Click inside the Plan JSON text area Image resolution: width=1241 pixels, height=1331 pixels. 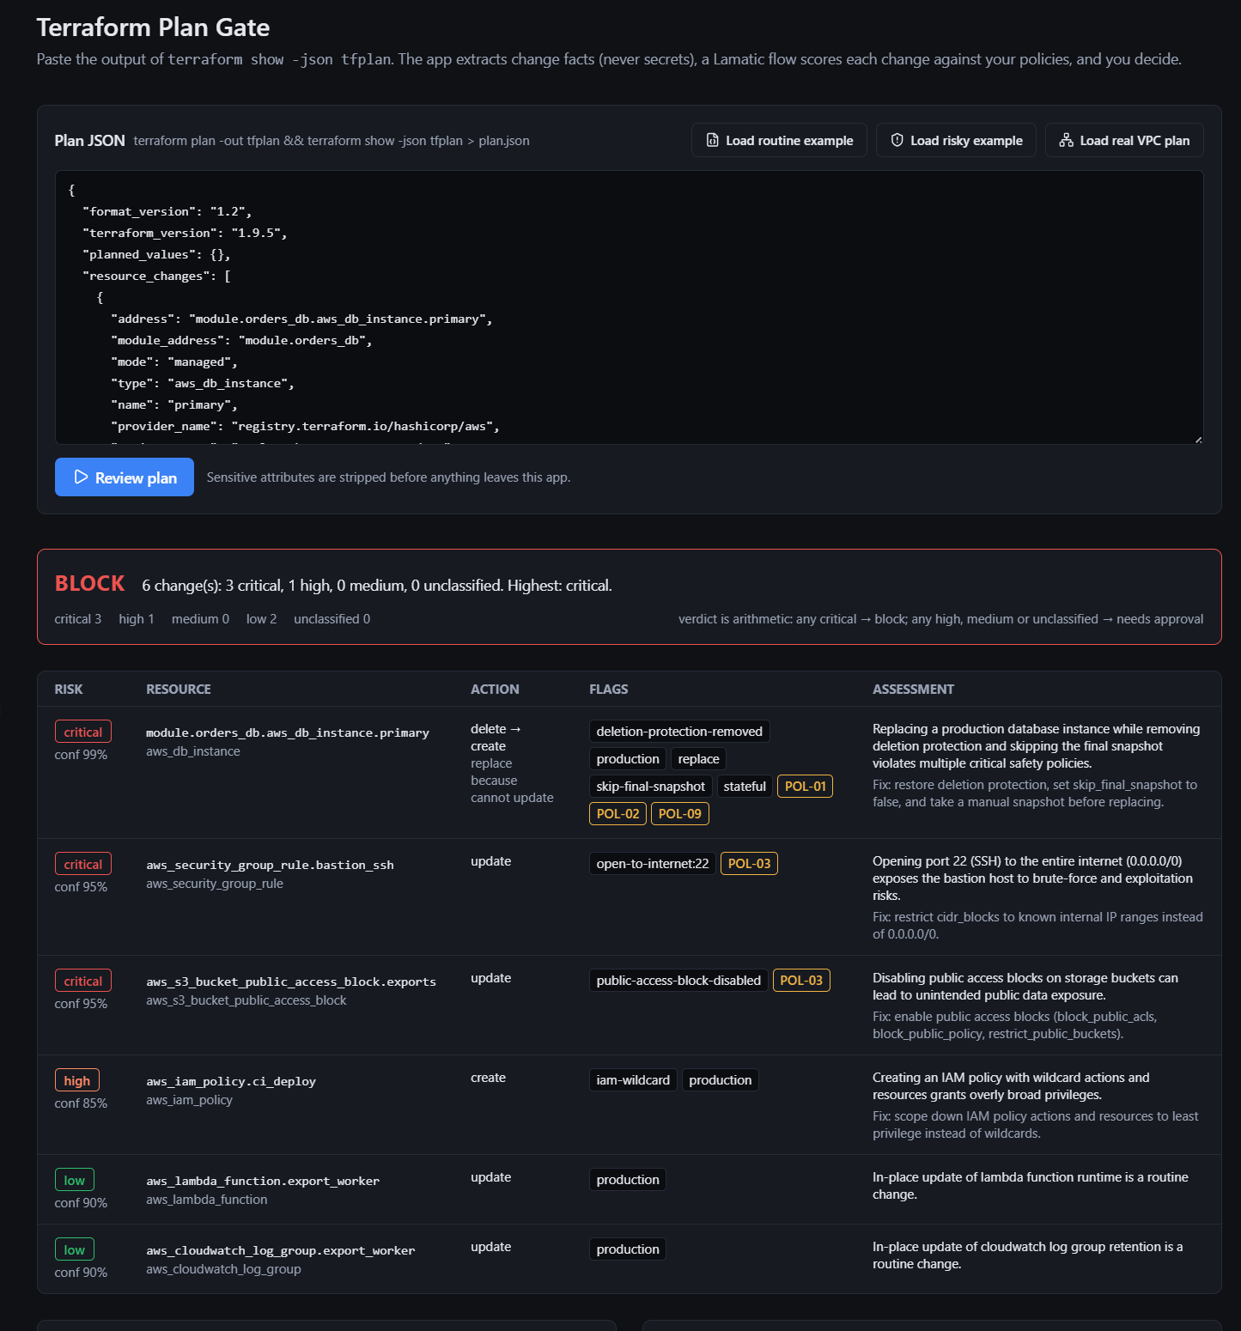pyautogui.click(x=630, y=307)
